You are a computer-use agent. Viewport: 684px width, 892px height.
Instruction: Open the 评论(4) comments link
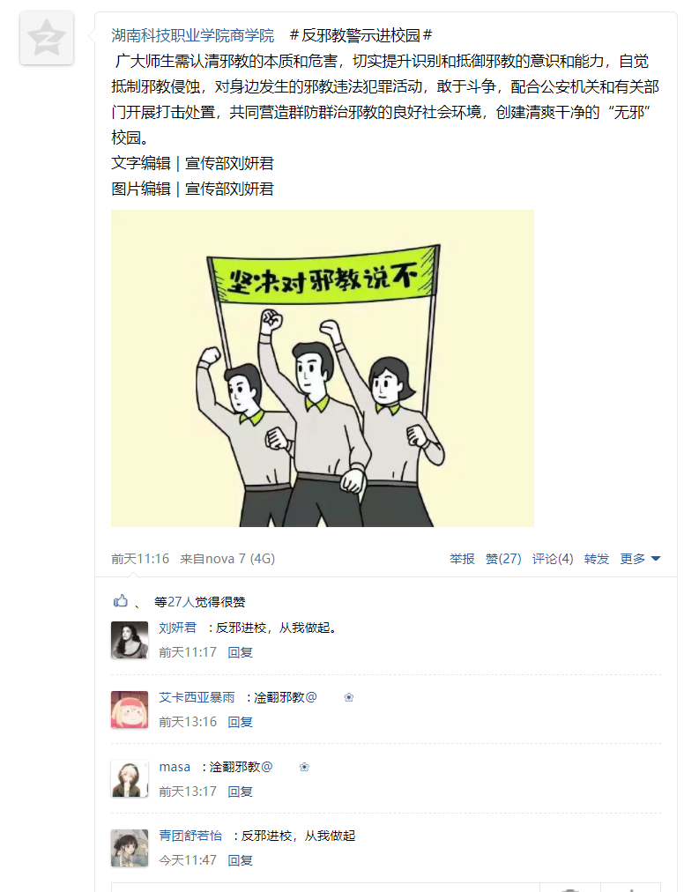pos(553,559)
